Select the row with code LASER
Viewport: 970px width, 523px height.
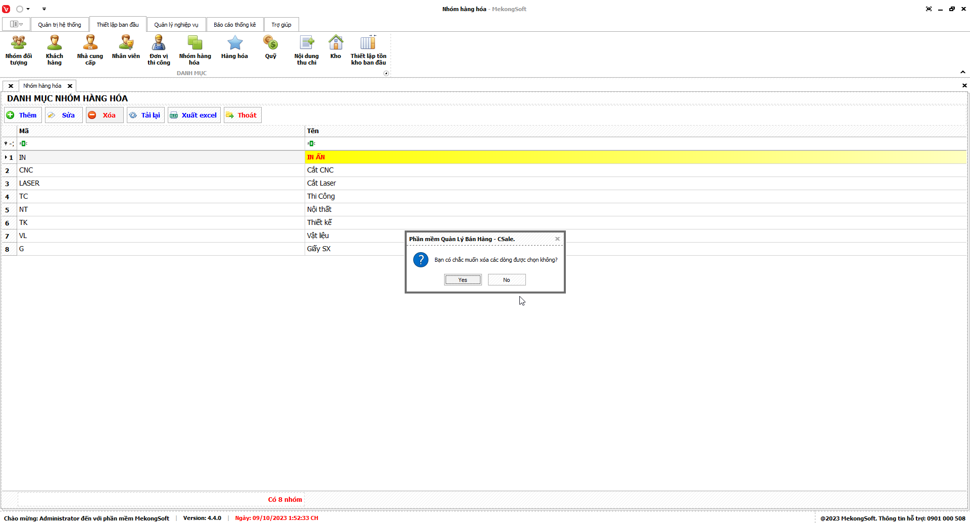click(484, 184)
